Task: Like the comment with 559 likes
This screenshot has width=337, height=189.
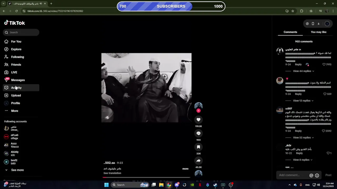Action: [x=325, y=94]
